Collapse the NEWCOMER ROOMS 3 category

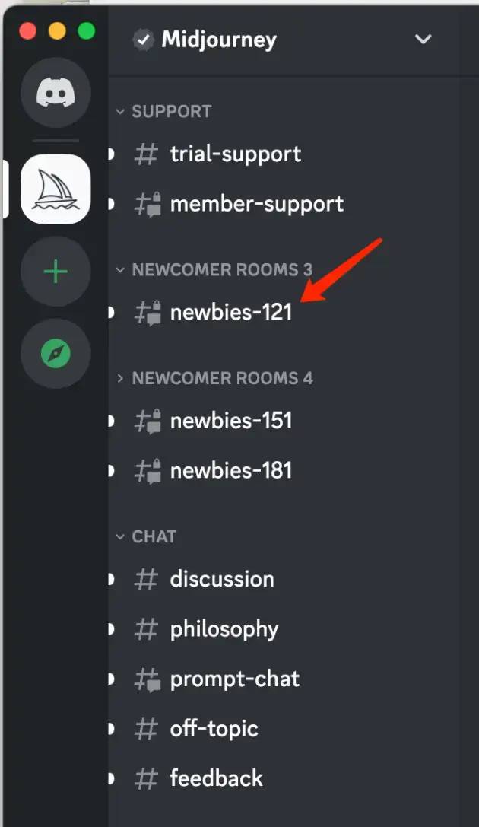tap(214, 269)
